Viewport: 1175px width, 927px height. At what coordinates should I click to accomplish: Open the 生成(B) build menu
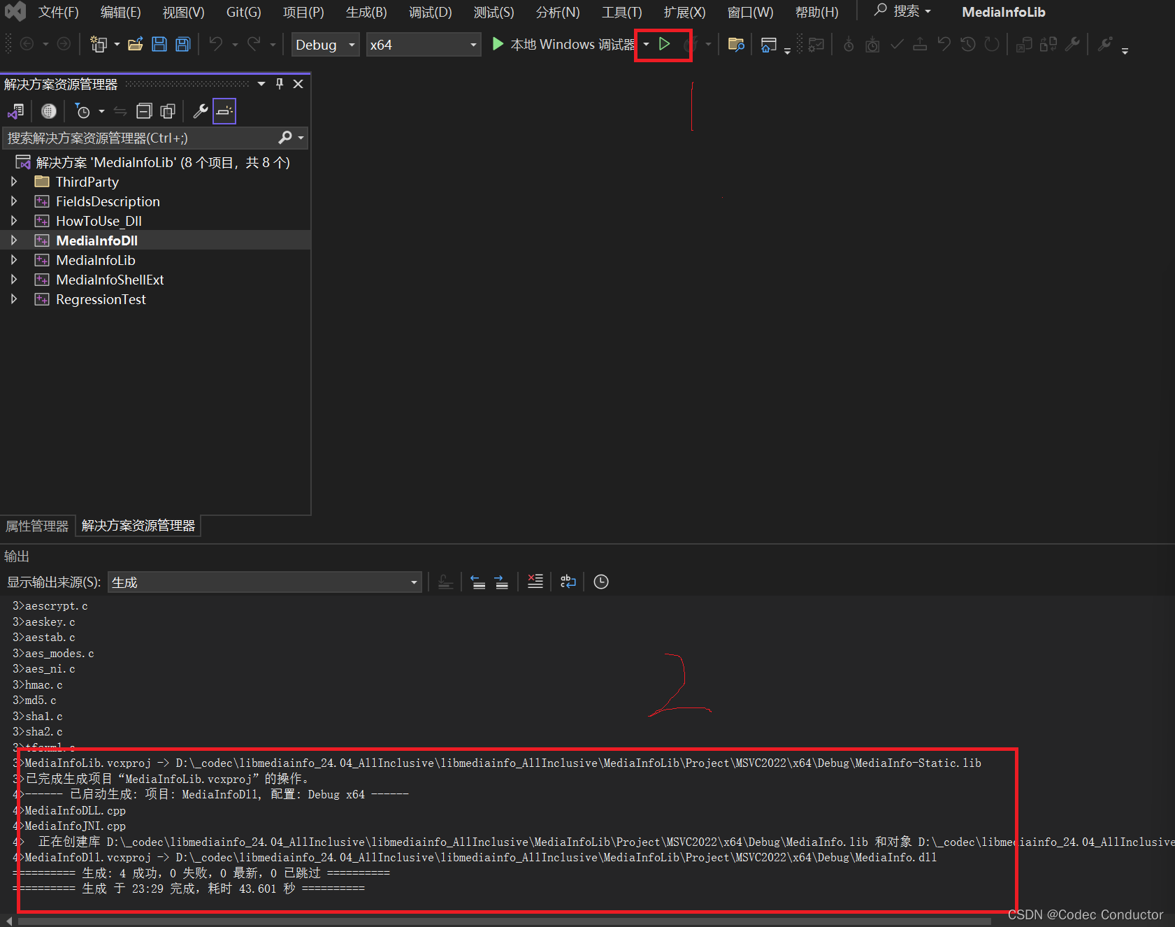(x=366, y=13)
